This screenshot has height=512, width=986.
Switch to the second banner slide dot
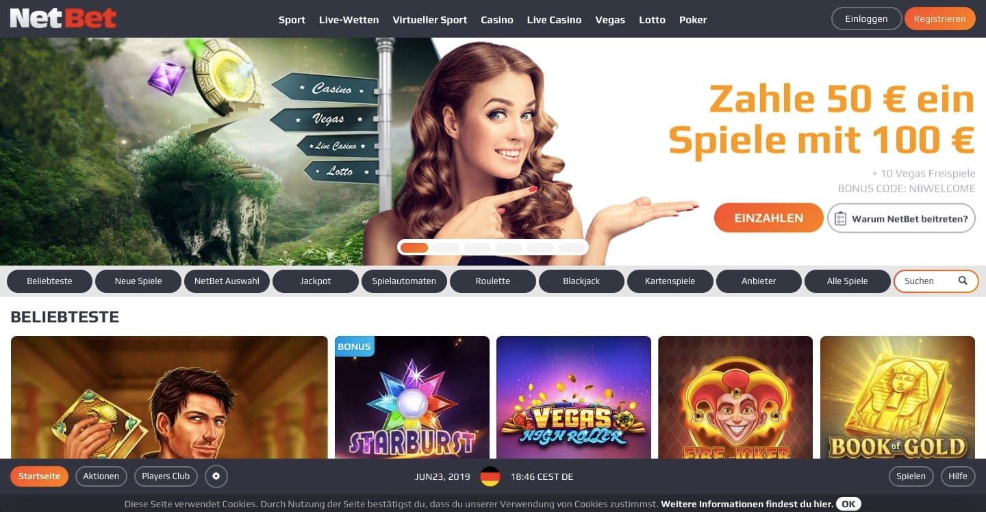pos(446,248)
